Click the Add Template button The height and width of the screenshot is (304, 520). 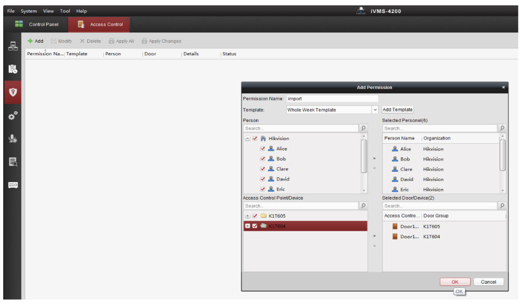point(397,110)
